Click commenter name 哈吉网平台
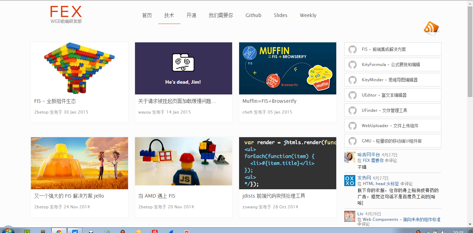Image resolution: width=473 pixels, height=233 pixels. [369, 155]
